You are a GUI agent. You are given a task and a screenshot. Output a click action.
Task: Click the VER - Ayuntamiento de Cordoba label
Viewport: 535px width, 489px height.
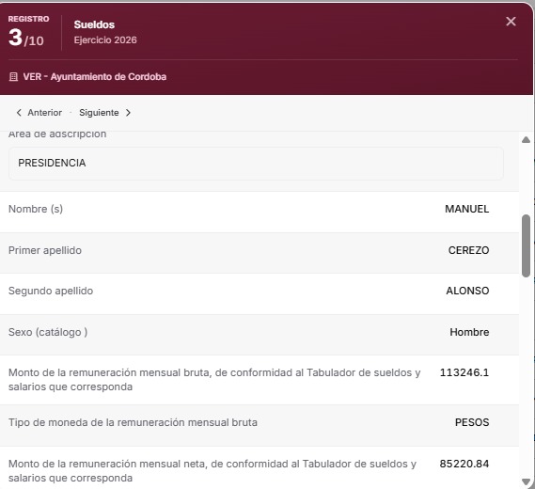click(95, 76)
